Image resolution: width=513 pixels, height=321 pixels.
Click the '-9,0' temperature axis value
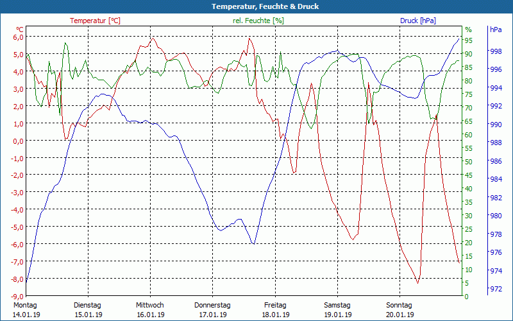coord(17,297)
